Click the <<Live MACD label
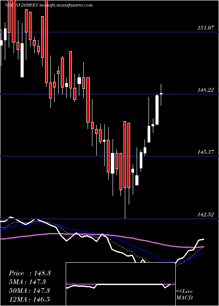The height and width of the screenshot is (306, 219). pyautogui.click(x=184, y=295)
